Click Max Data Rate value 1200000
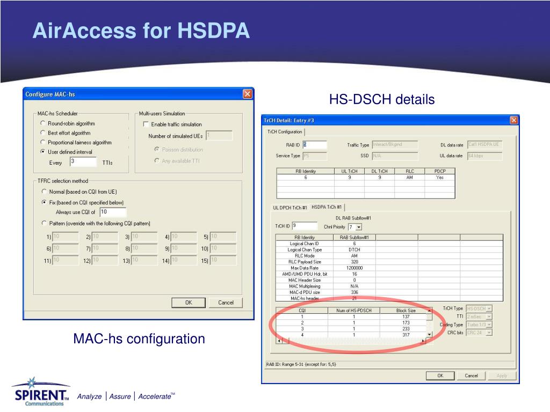 pos(354,268)
